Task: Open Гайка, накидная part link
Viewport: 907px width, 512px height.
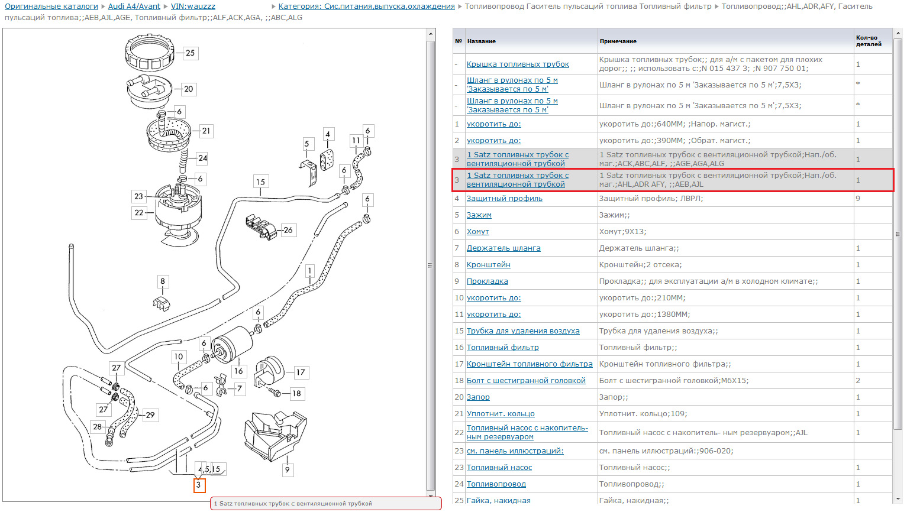Action: pos(498,501)
